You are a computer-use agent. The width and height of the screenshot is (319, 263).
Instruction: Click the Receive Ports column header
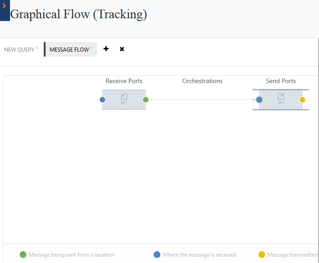coord(124,81)
